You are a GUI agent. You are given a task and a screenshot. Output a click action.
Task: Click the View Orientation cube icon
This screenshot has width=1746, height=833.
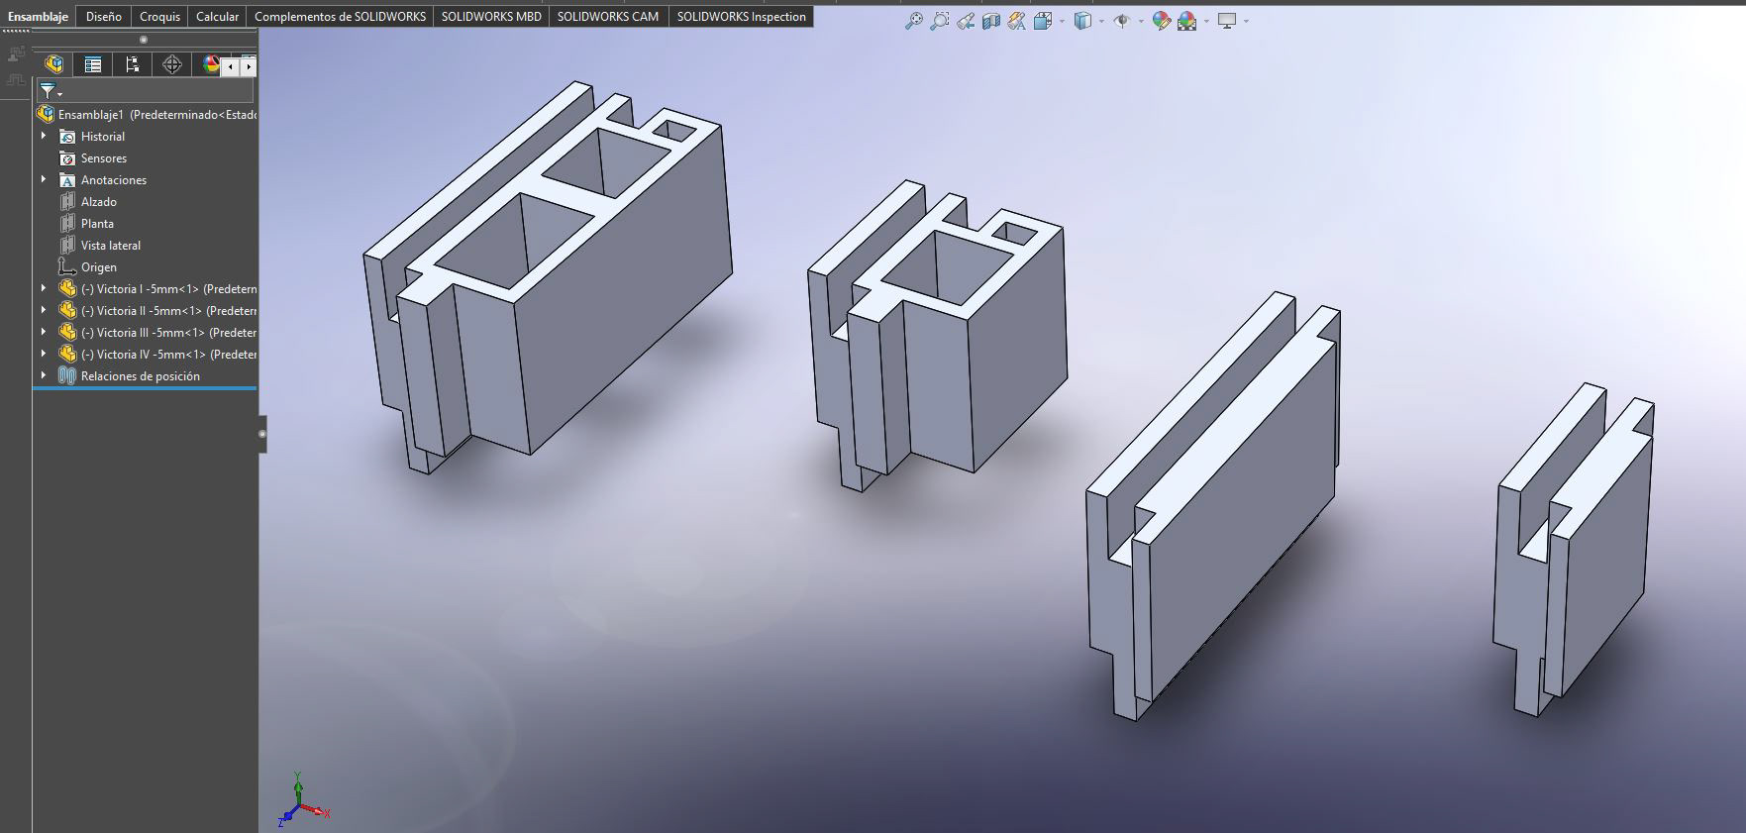tap(1042, 21)
